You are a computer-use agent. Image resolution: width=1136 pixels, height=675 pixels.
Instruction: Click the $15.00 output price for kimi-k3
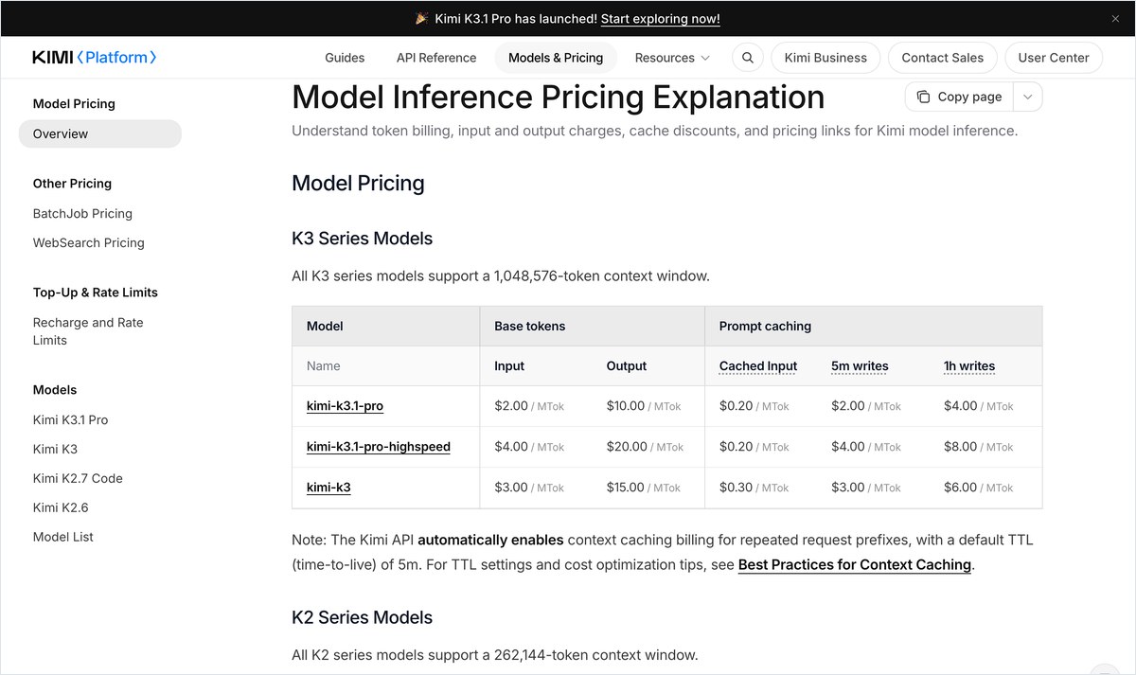626,488
